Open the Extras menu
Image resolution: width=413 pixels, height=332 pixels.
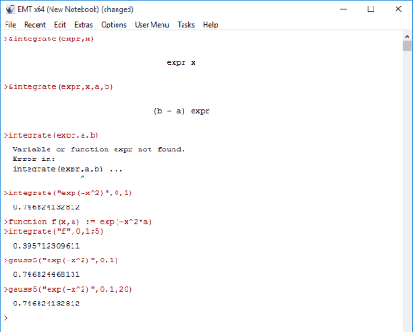(x=84, y=25)
